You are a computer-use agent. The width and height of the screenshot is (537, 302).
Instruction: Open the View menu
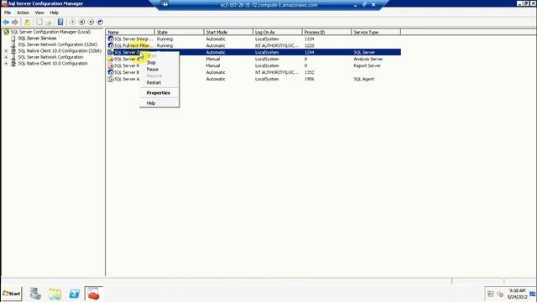39,13
